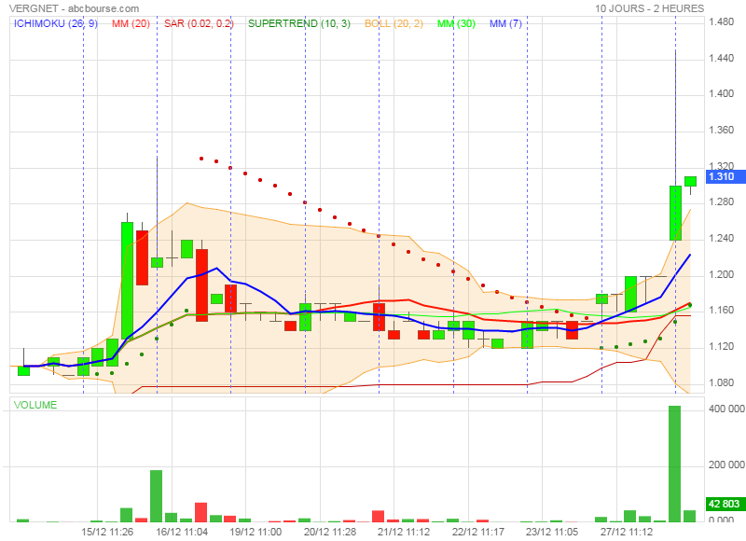Screen dimensions: 746x541
Task: Click the 400 000 volume axis label
Action: [727, 409]
